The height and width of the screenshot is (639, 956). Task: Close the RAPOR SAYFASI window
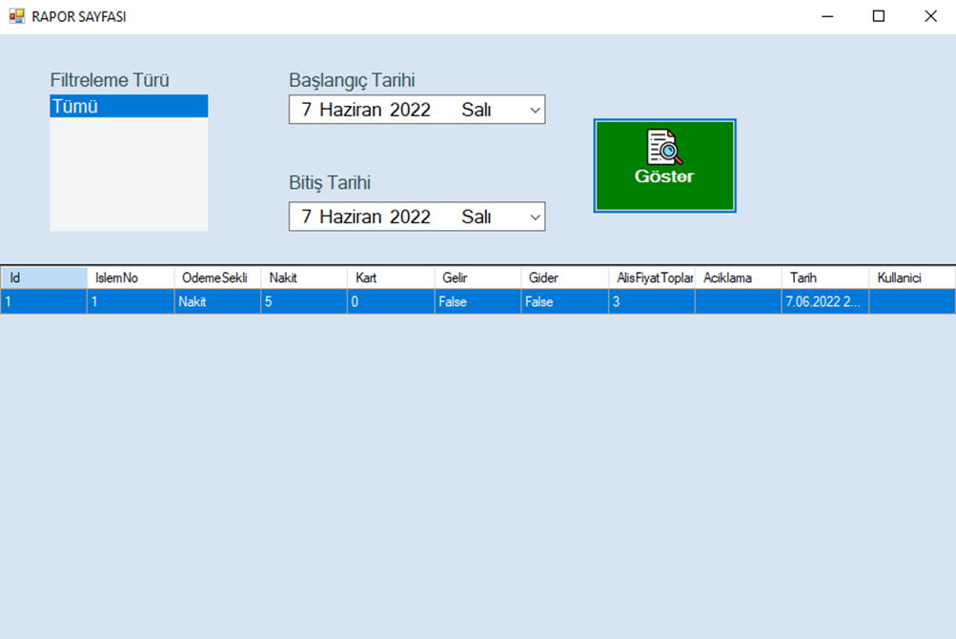click(x=930, y=16)
